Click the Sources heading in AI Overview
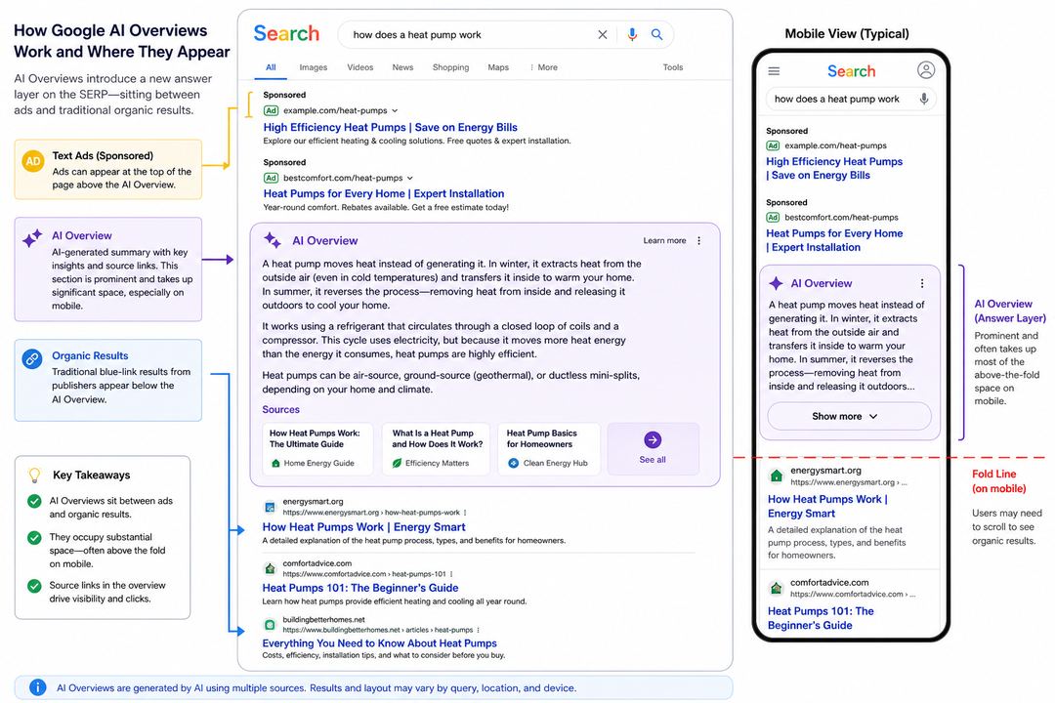 coord(280,409)
